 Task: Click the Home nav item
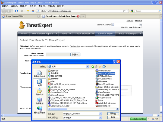(24, 34)
